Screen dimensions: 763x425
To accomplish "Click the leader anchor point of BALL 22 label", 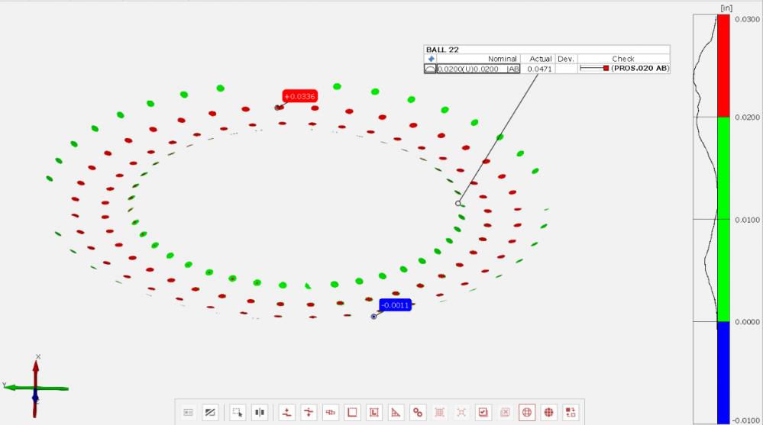I will pos(458,203).
